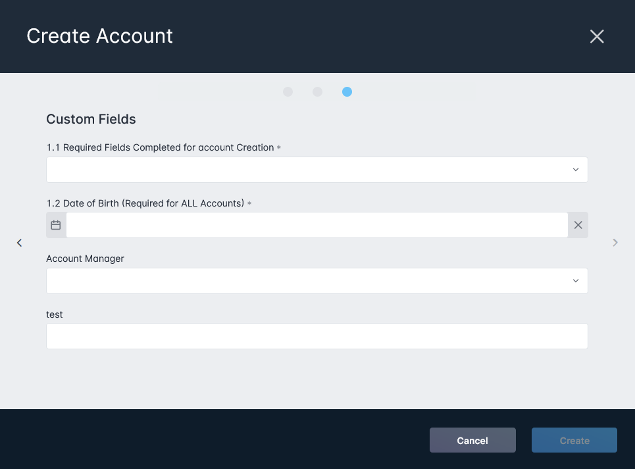This screenshot has height=469, width=635.
Task: Select the test field label
Action: pos(54,314)
